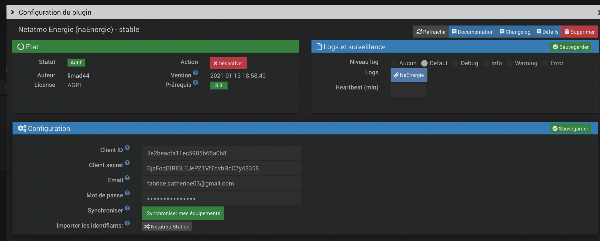The width and height of the screenshot is (600, 241).
Task: Collapse the Configuration du plugin chevron
Action: [12, 12]
